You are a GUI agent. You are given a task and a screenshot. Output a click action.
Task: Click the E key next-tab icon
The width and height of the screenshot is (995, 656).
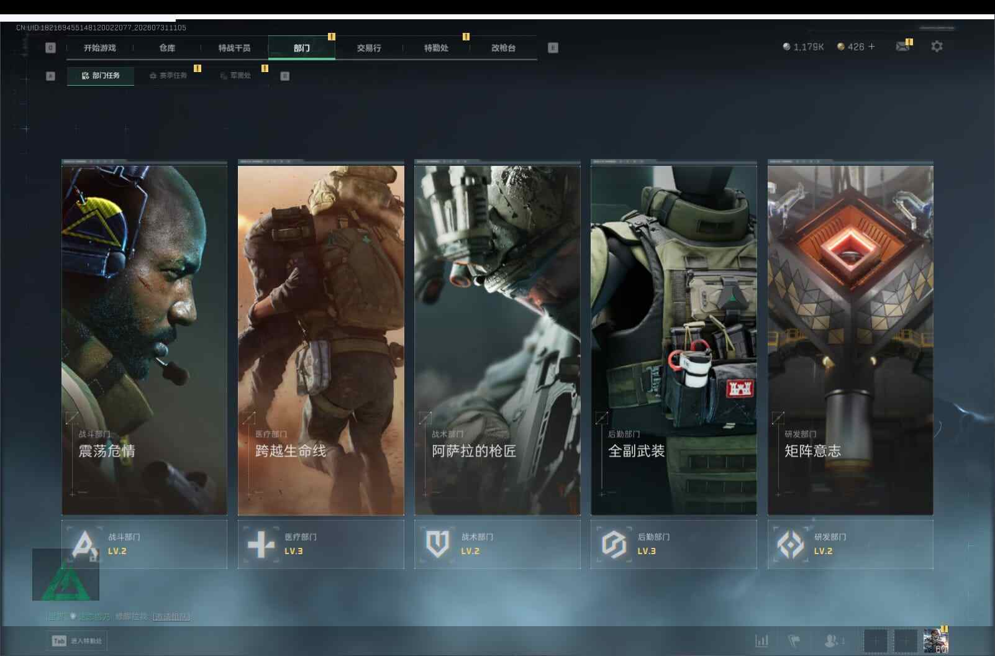[553, 48]
